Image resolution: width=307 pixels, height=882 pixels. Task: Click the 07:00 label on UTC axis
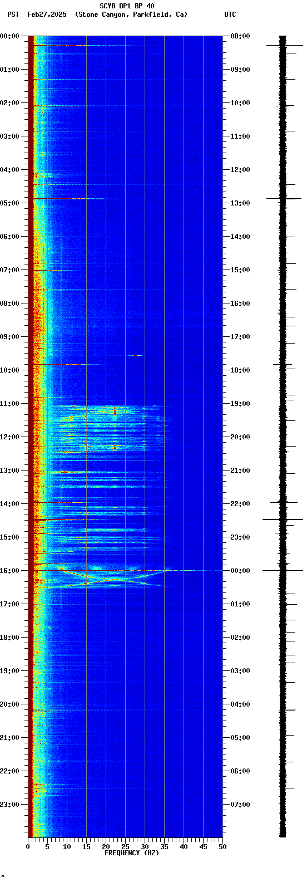point(240,805)
